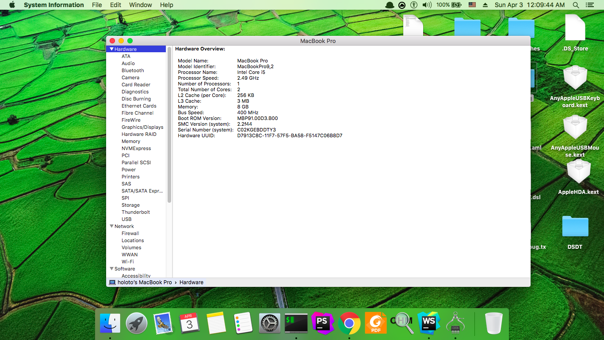This screenshot has height=340, width=604.
Task: Collapse the Network section triangle
Action: click(112, 226)
